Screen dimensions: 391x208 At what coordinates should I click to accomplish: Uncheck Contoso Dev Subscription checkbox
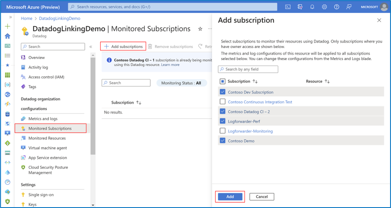tap(223, 92)
